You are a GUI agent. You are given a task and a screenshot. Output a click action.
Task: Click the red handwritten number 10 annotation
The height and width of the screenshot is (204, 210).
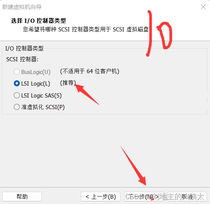(x=159, y=34)
